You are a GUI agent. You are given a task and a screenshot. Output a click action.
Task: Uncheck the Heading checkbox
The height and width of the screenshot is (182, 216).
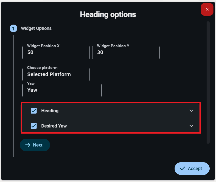pos(34,111)
